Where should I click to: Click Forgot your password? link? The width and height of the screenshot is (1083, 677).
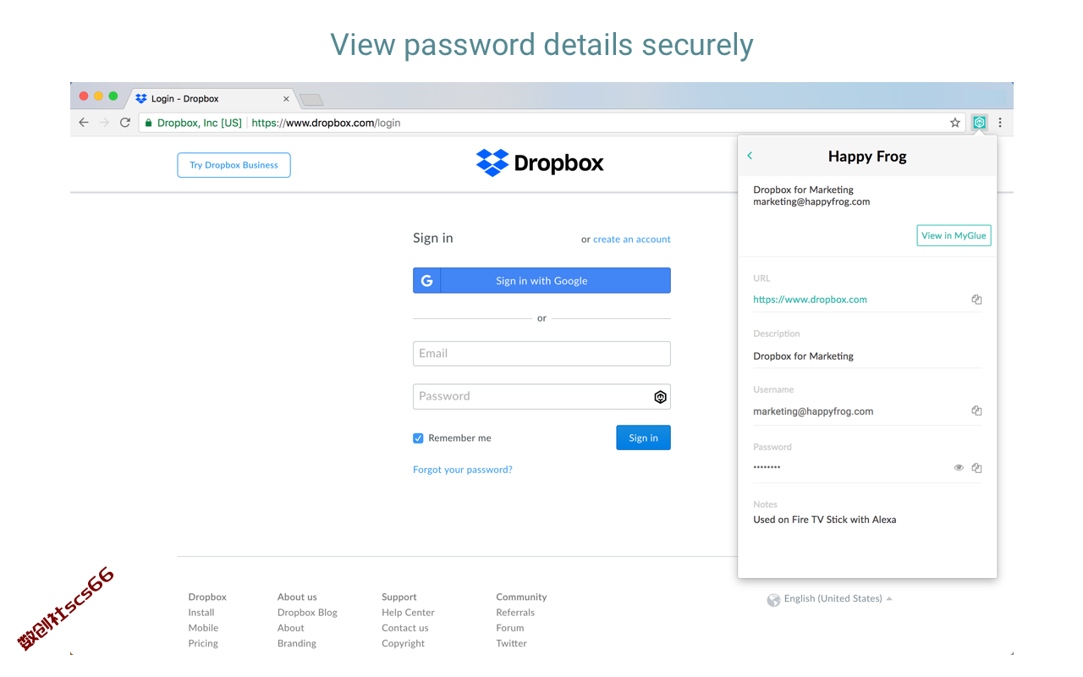tap(463, 470)
